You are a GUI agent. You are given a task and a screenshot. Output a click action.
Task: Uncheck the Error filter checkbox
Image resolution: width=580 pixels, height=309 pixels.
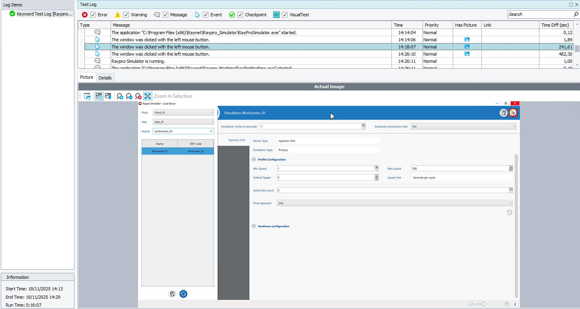[93, 15]
